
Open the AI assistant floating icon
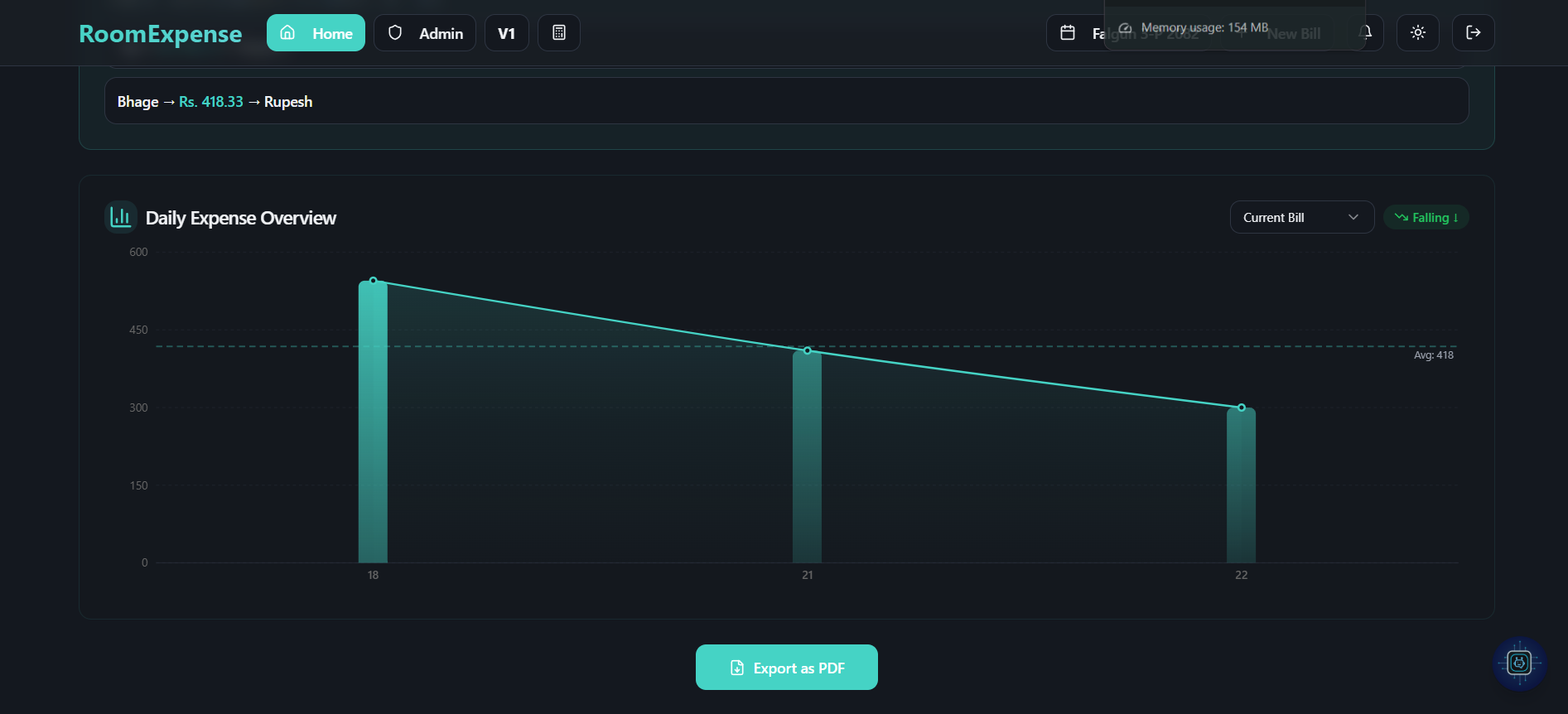pos(1519,663)
